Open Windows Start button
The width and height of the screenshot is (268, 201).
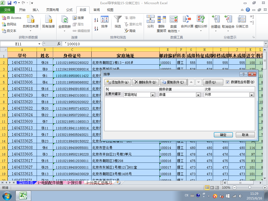(7, 196)
